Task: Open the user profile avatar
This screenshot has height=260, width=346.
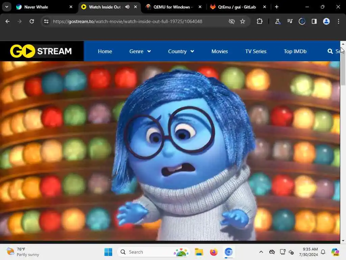Action: pyautogui.click(x=326, y=21)
